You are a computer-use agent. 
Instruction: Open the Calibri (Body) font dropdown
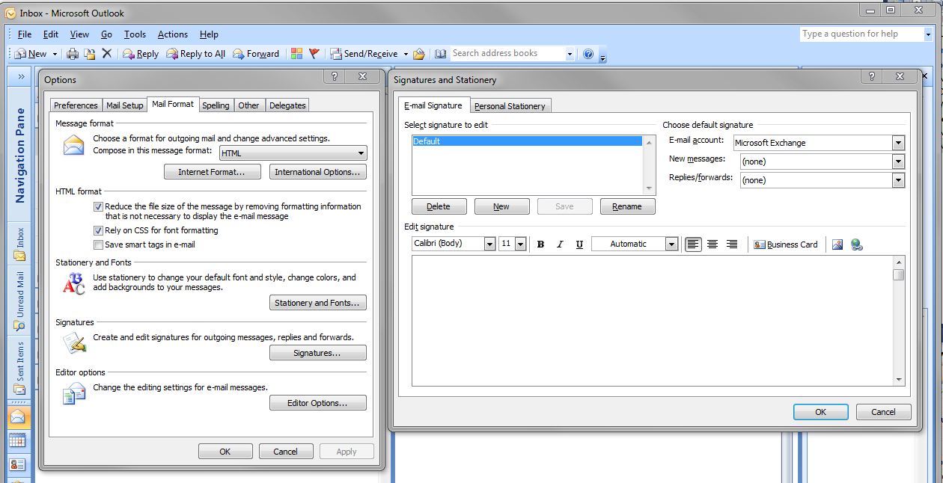coord(489,244)
